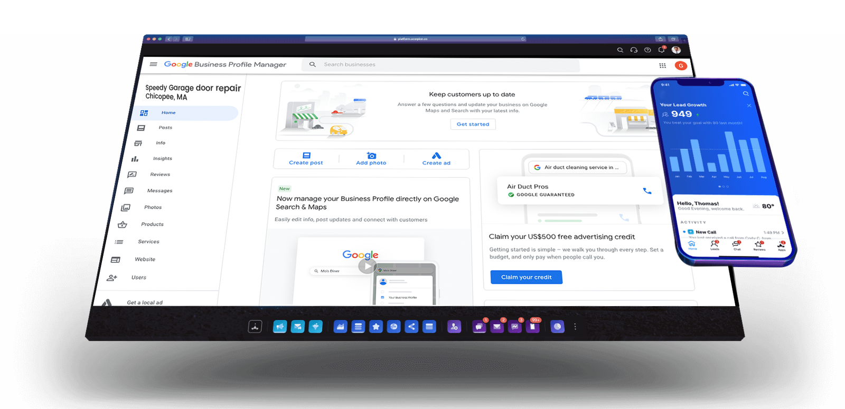845x409 pixels.
Task: Open the trend chart icon with badge 3
Action: [x=515, y=326]
